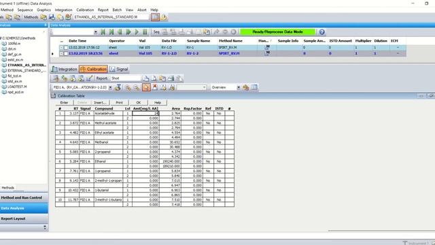Expand the row for data file RV-1-2.D

[61, 54]
